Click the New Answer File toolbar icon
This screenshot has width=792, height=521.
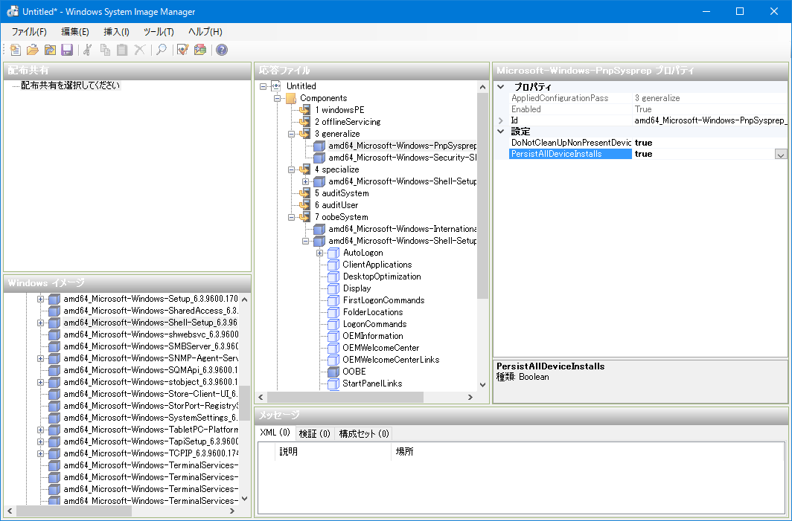coord(16,50)
